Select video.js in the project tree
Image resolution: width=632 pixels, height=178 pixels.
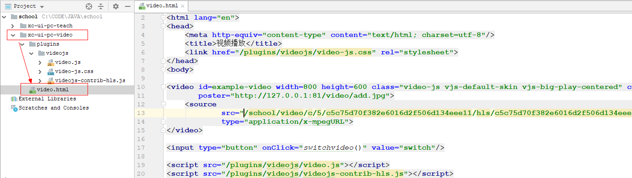[68, 62]
